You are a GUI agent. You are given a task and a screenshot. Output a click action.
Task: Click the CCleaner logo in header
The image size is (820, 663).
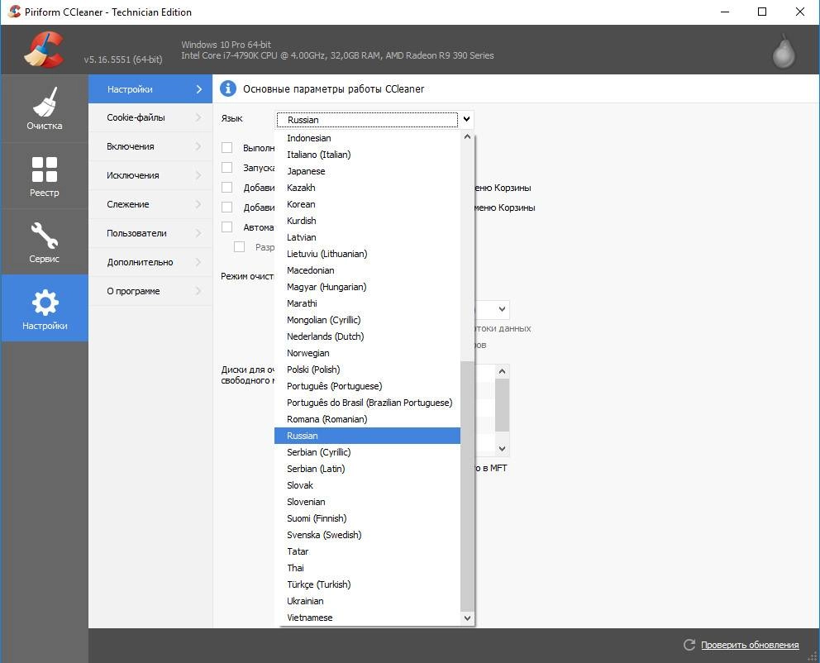(44, 50)
